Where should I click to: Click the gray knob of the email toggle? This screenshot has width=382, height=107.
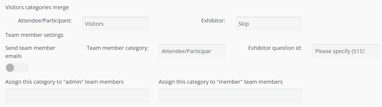click(x=10, y=68)
